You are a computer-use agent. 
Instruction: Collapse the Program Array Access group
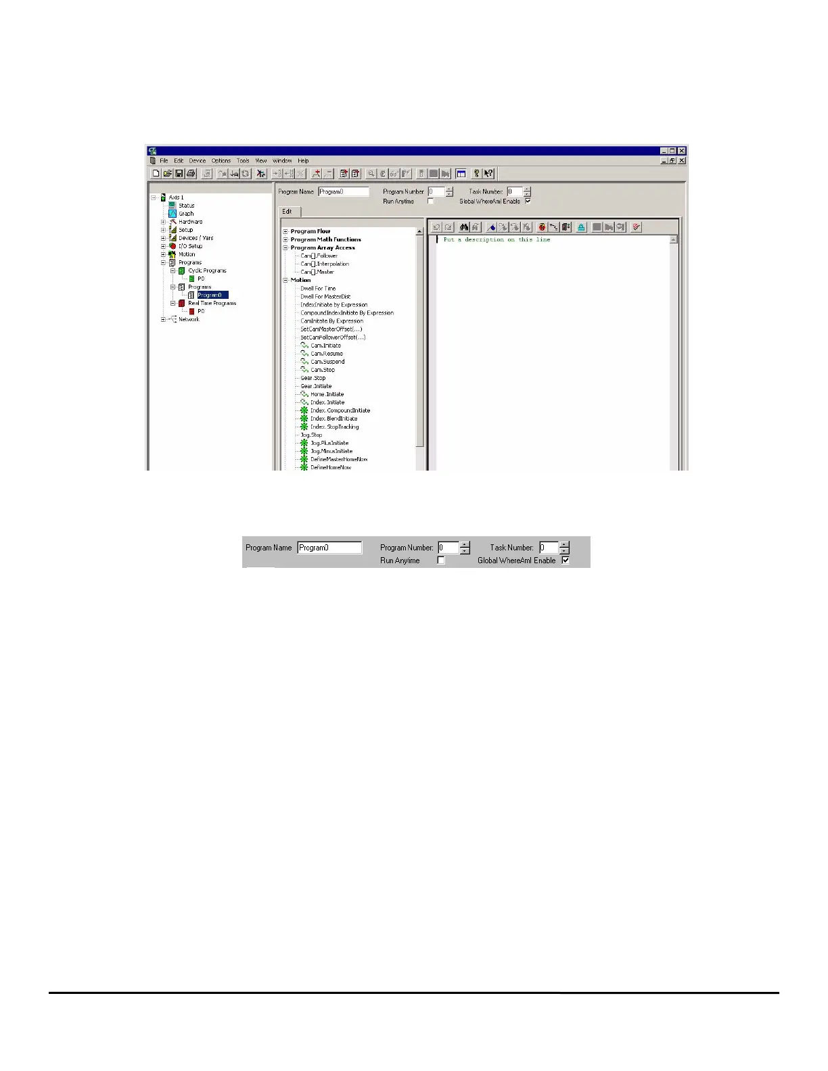point(285,247)
